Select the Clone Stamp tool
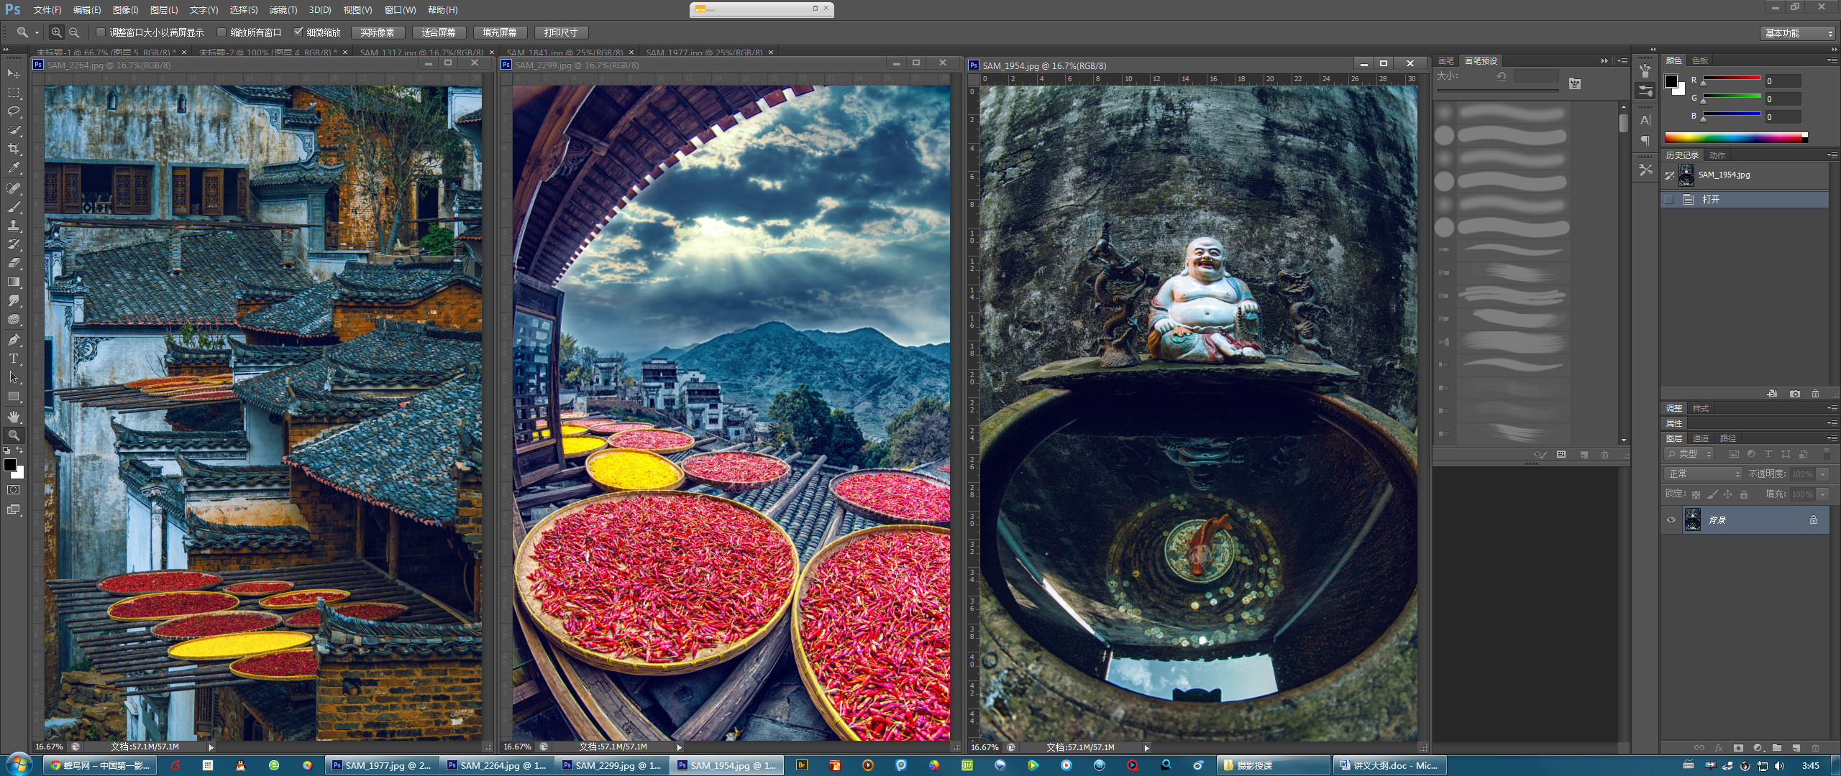This screenshot has width=1841, height=776. click(14, 226)
